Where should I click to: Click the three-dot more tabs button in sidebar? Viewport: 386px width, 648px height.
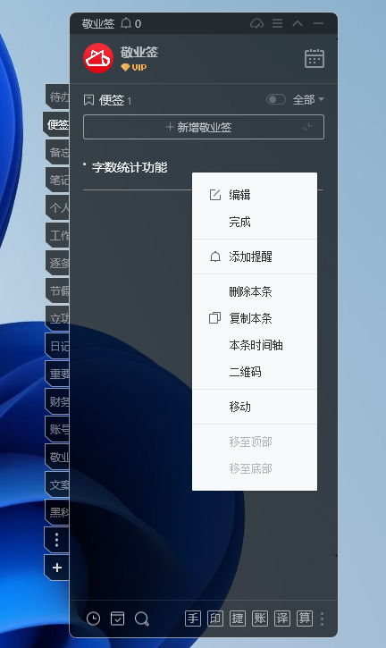(x=57, y=540)
